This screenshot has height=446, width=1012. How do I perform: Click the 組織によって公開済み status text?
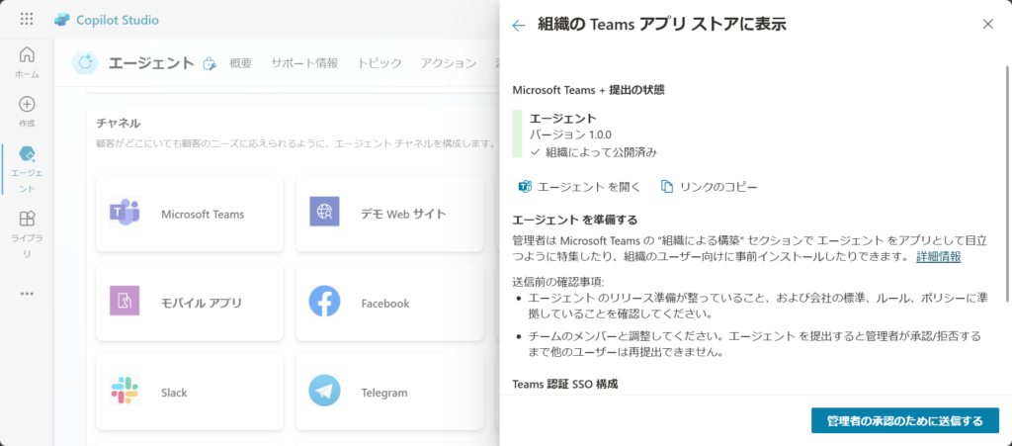point(602,152)
